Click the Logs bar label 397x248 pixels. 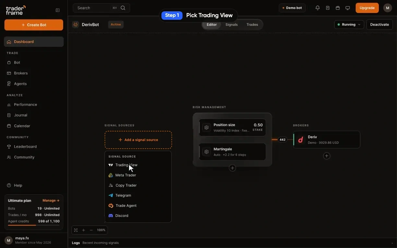(x=76, y=243)
